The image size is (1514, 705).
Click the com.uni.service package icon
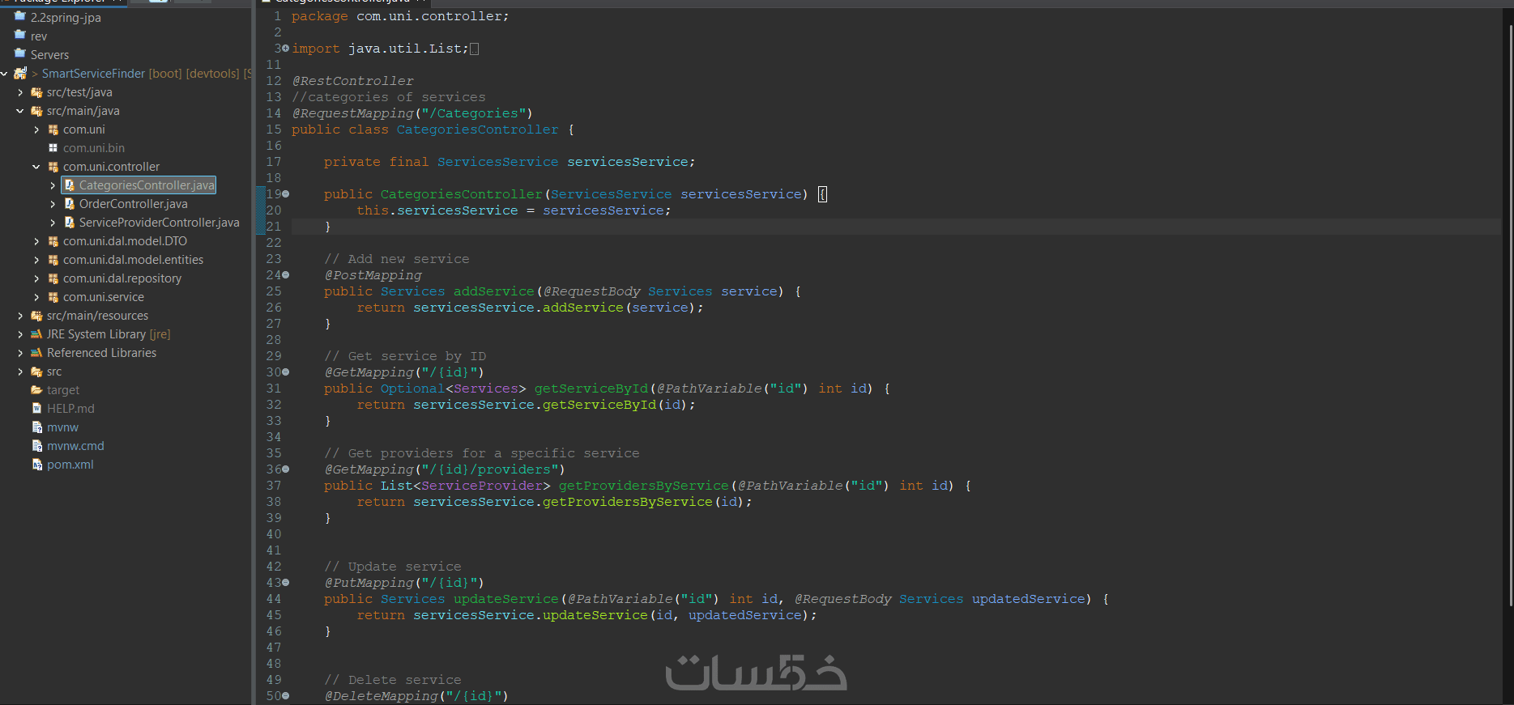53,297
